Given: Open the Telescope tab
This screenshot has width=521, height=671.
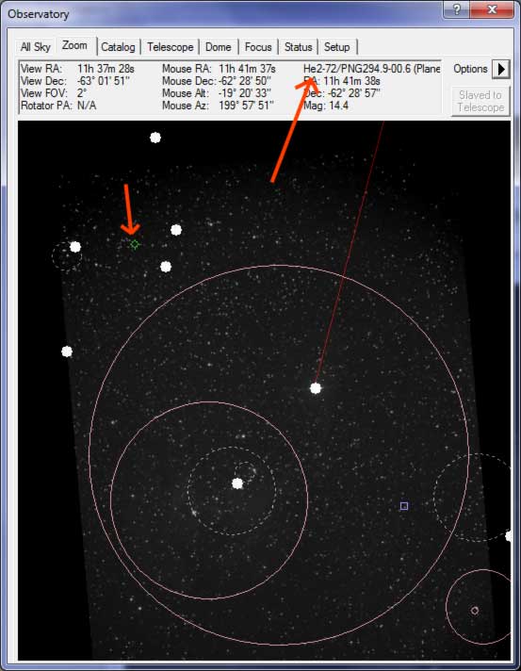Looking at the screenshot, I should click(x=171, y=46).
